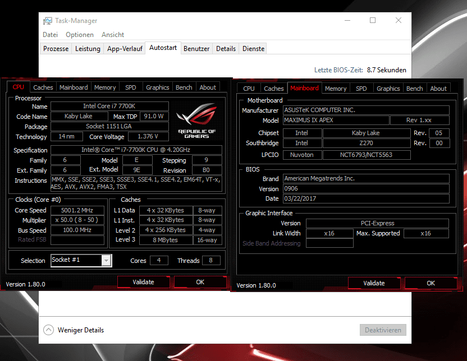Click Code Name field Kaby Lake in CPU tab
This screenshot has width=467, height=361.
[79, 116]
